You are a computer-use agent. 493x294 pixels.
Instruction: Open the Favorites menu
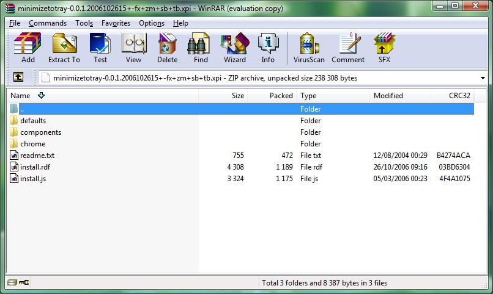click(116, 23)
